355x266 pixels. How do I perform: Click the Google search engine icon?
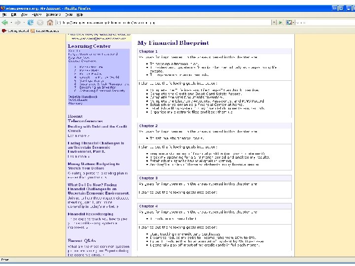(289, 22)
